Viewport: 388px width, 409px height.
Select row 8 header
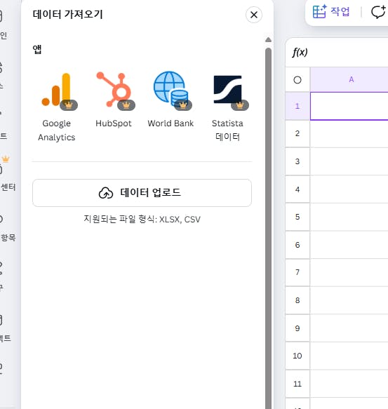click(297, 300)
